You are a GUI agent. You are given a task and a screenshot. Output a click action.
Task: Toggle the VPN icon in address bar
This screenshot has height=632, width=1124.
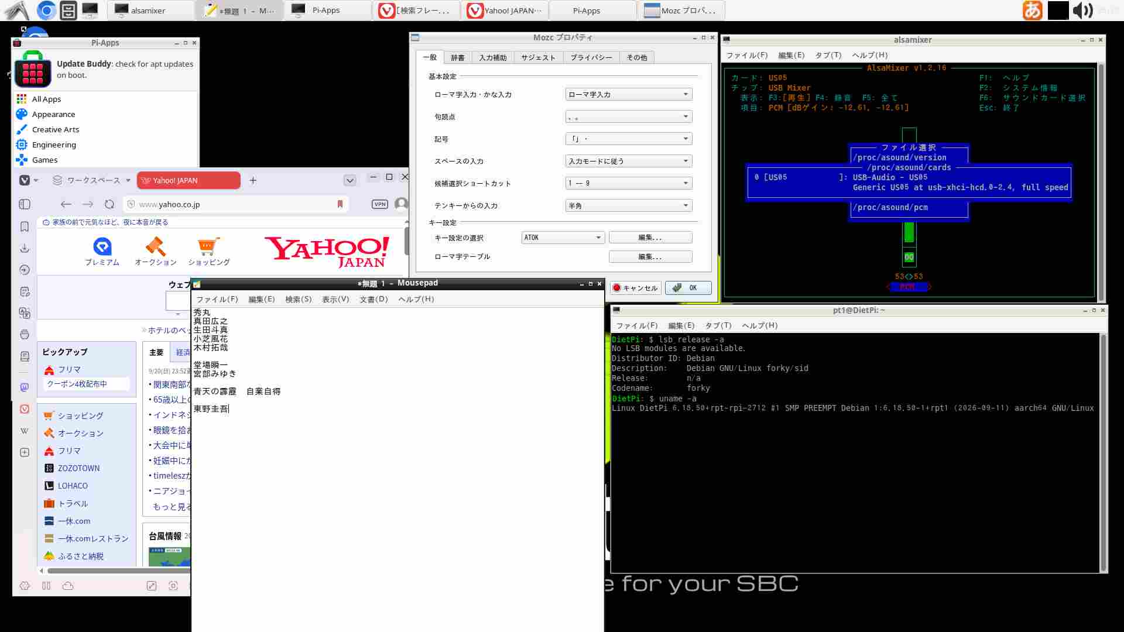380,204
